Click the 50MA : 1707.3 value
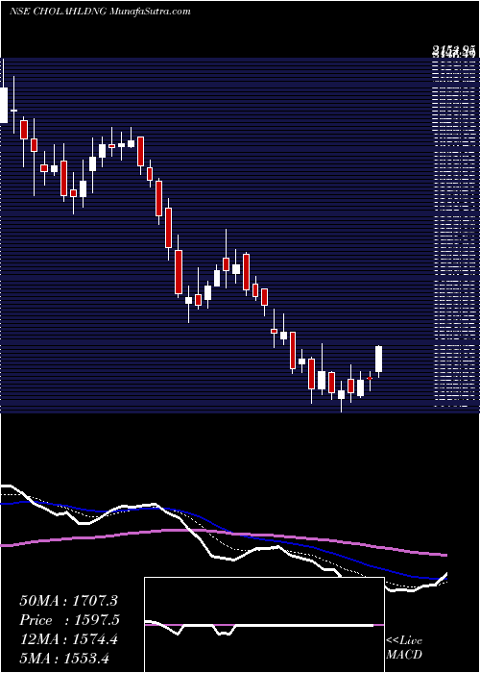Image resolution: width=480 pixels, height=673 pixels. (x=68, y=601)
